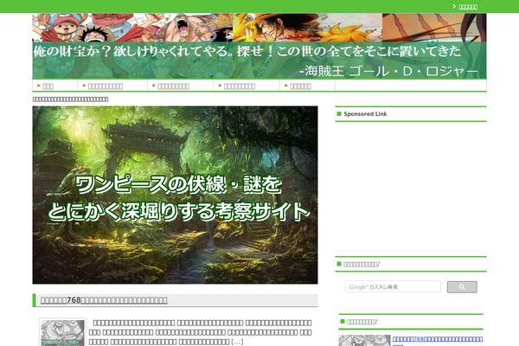Focus the Google custom search field
This screenshot has width=519, height=346.
(x=393, y=286)
